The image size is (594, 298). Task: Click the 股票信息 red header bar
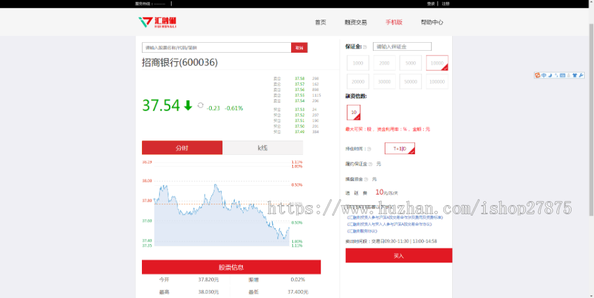pyautogui.click(x=232, y=267)
